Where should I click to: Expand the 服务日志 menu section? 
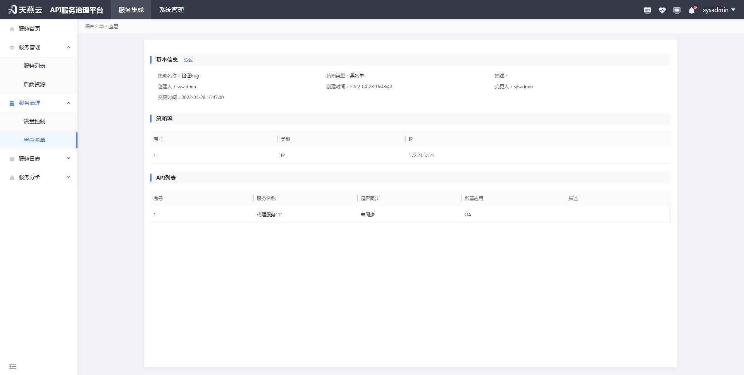pyautogui.click(x=69, y=158)
